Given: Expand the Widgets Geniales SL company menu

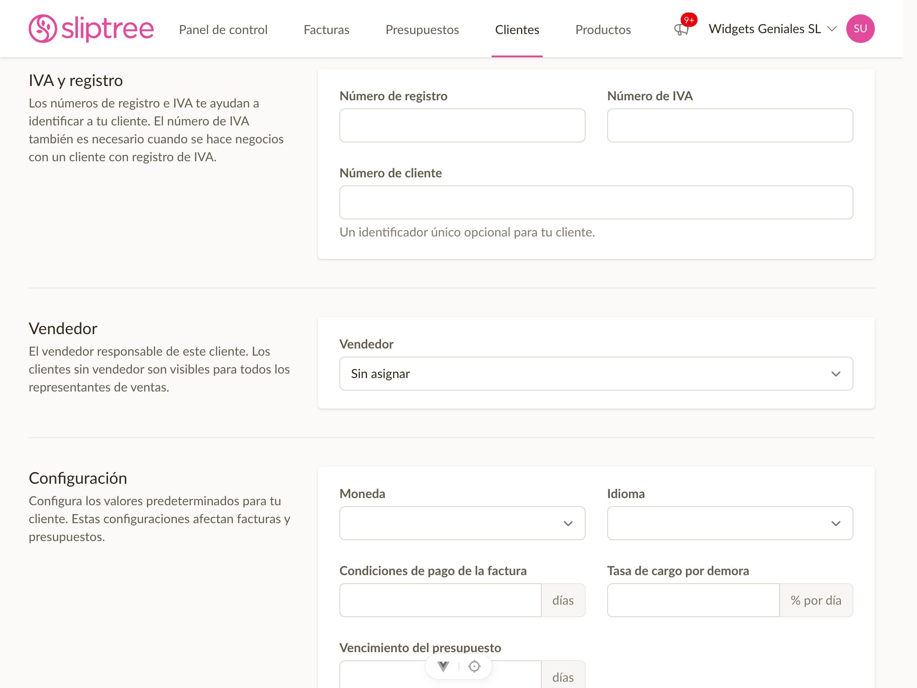Looking at the screenshot, I should [x=773, y=29].
